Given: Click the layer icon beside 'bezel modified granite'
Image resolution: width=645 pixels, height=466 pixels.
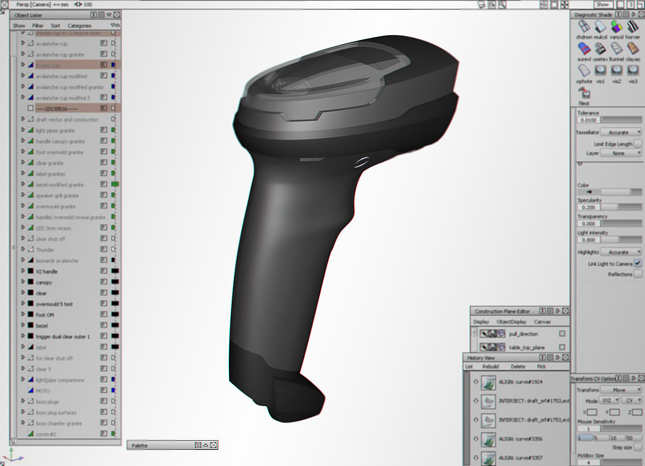Looking at the screenshot, I should [30, 184].
